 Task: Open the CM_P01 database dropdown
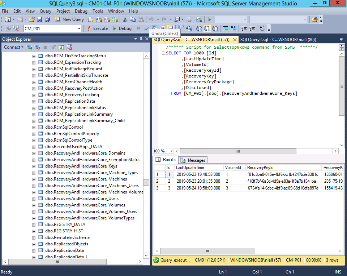[x=79, y=29]
